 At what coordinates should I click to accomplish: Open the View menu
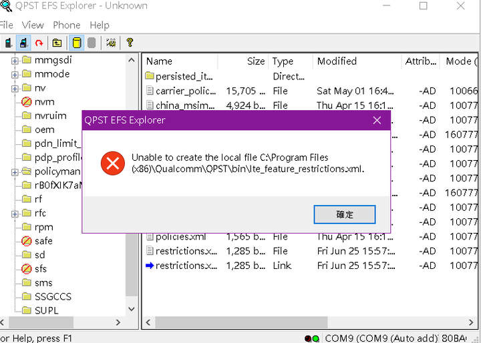pos(33,25)
